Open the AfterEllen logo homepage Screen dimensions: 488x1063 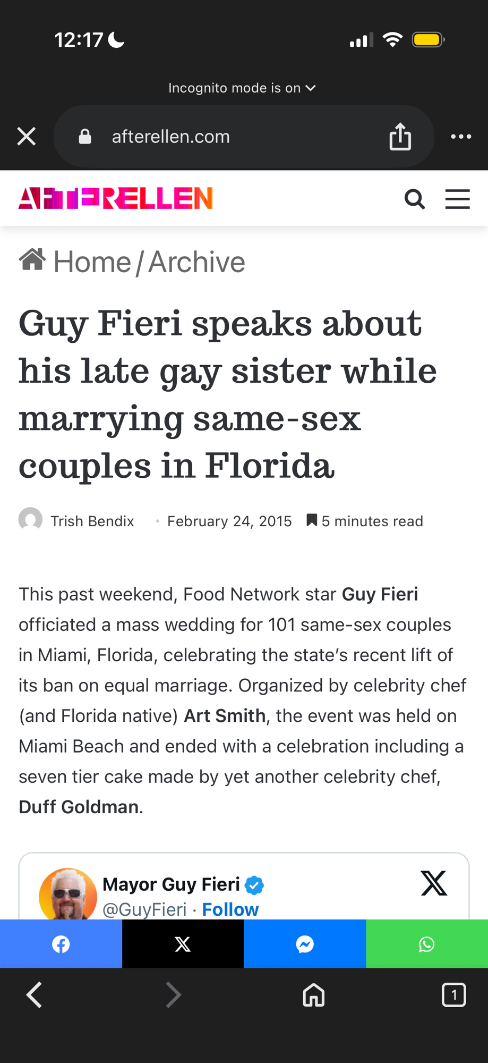coord(115,198)
